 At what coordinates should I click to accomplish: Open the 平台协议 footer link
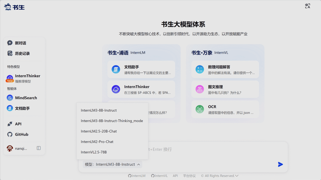coord(189,176)
